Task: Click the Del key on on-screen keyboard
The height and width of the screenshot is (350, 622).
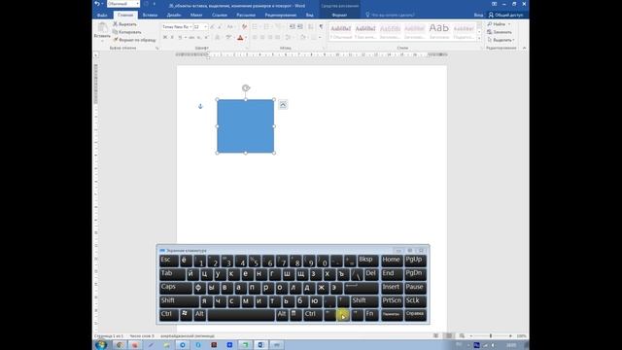Action: pyautogui.click(x=371, y=274)
